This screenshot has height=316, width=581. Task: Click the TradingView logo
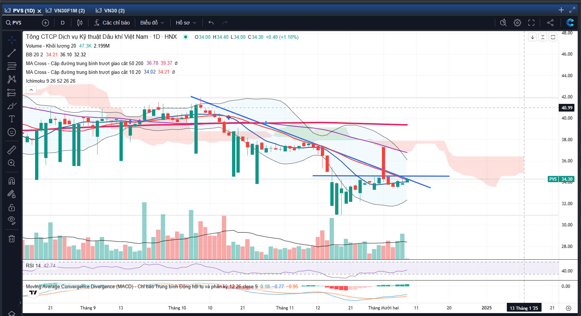[33, 293]
